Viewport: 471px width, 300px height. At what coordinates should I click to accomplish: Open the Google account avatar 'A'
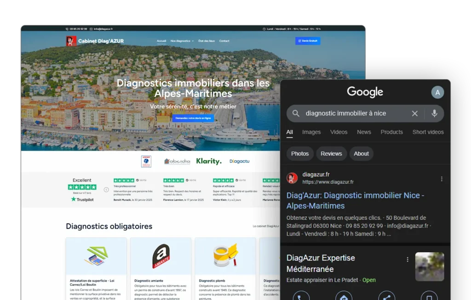[437, 92]
